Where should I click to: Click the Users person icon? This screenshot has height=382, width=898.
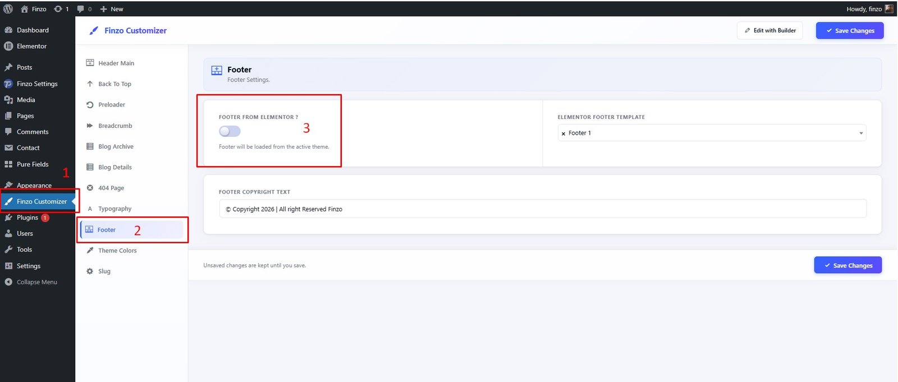pos(8,233)
